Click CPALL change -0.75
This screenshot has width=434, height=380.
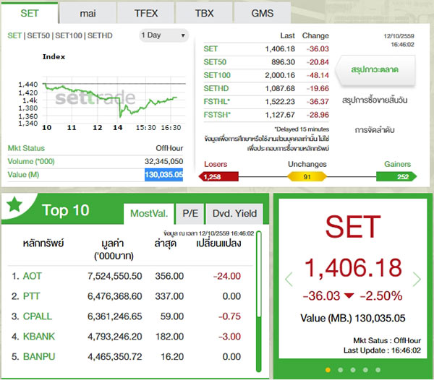[229, 316]
